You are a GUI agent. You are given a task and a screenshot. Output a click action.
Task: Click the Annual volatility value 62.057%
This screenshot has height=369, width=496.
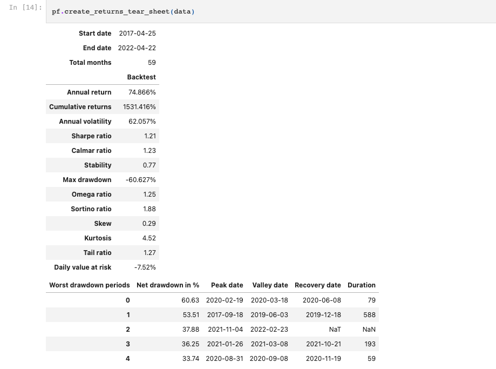142,122
